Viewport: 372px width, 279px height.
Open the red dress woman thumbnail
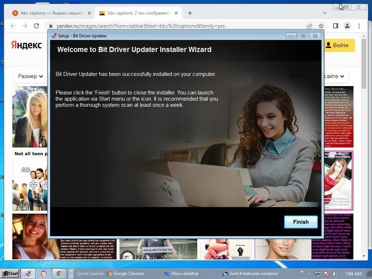(x=339, y=181)
